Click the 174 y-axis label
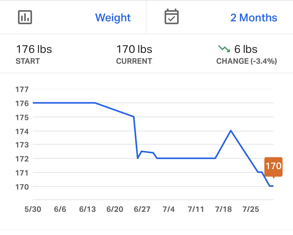The height and width of the screenshot is (235, 293). (x=22, y=131)
